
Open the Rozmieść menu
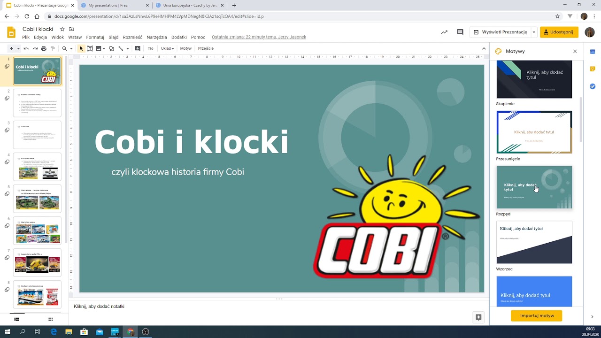click(132, 37)
